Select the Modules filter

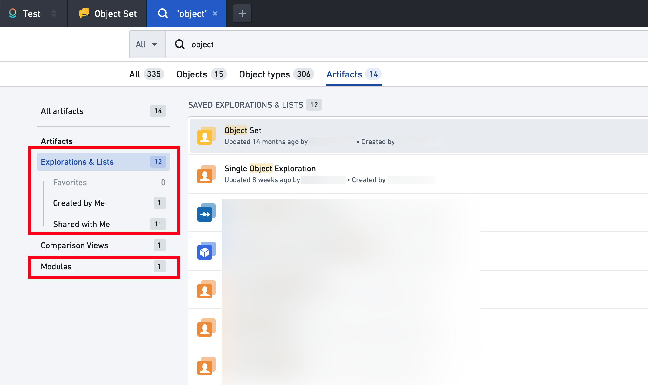(104, 267)
